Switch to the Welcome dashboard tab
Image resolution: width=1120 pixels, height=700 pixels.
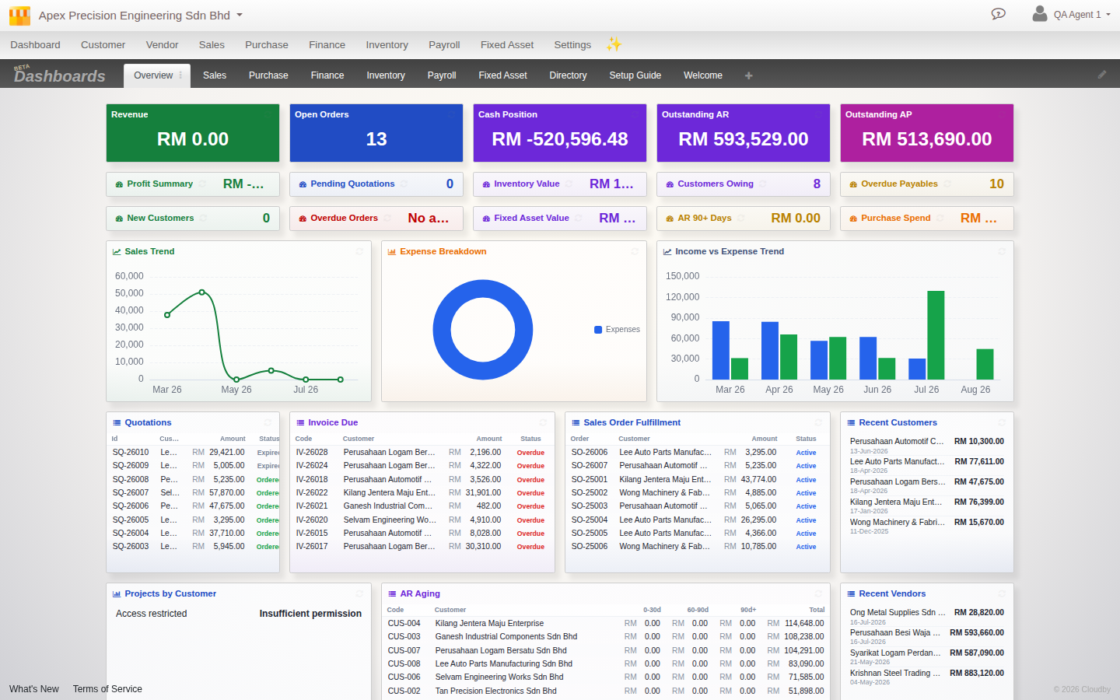tap(703, 75)
